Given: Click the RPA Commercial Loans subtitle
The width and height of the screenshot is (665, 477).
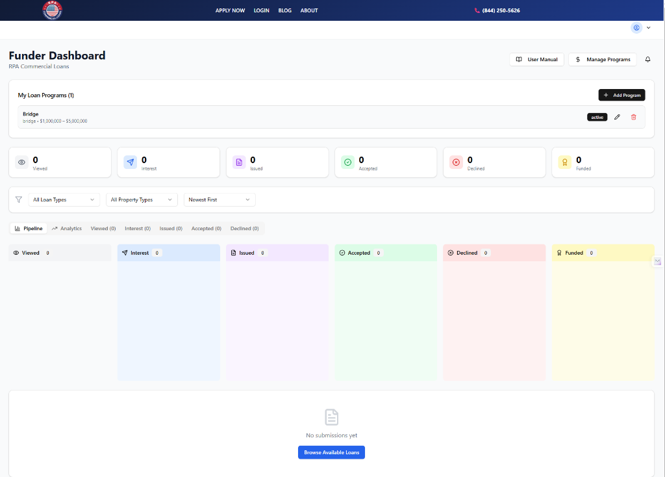Looking at the screenshot, I should click(x=38, y=67).
